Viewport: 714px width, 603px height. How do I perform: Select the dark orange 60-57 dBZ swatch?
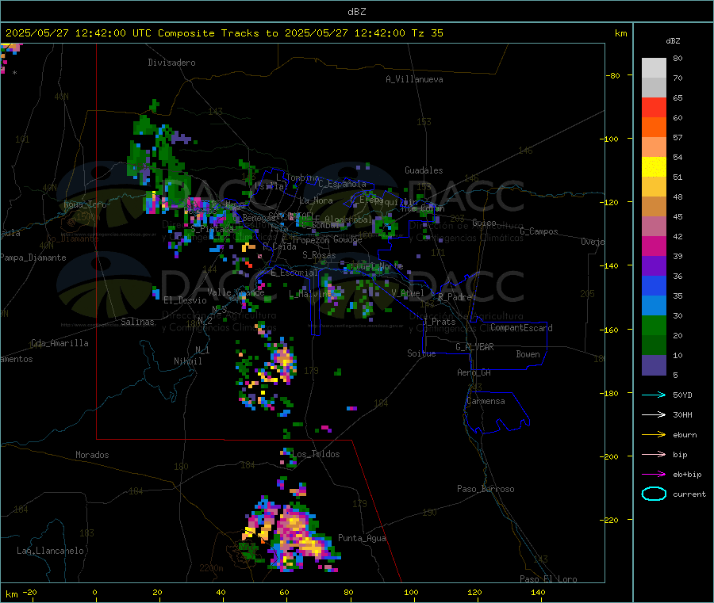(654, 128)
